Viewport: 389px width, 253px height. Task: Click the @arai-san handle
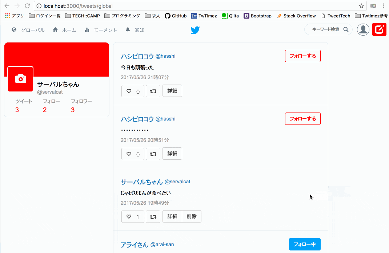coord(162,245)
